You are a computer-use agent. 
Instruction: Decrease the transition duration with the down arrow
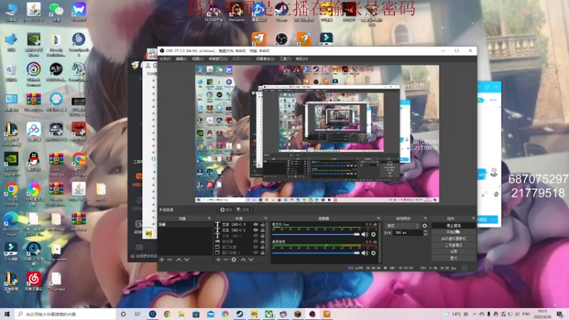pyautogui.click(x=425, y=235)
